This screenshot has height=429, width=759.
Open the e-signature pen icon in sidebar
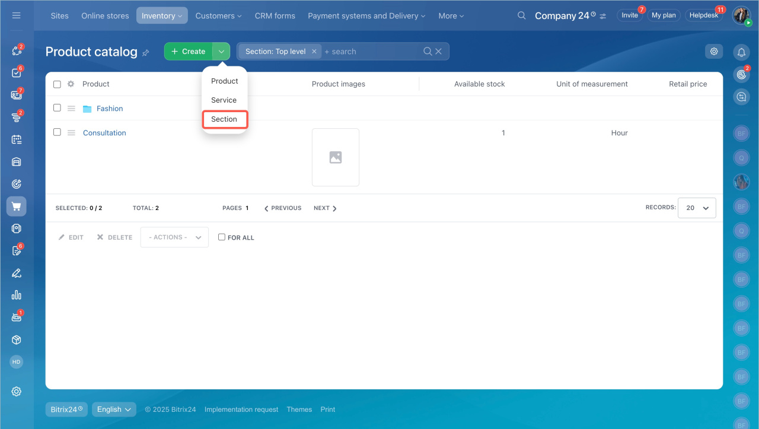[x=17, y=273]
